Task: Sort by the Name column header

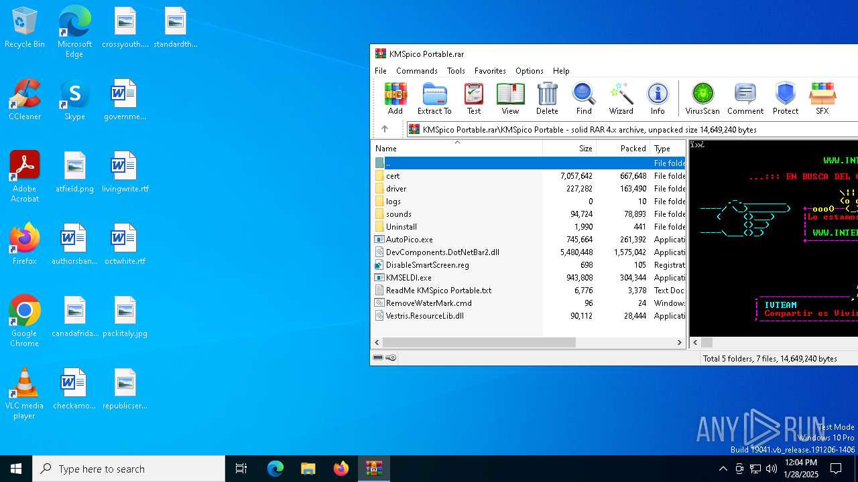Action: pyautogui.click(x=457, y=148)
